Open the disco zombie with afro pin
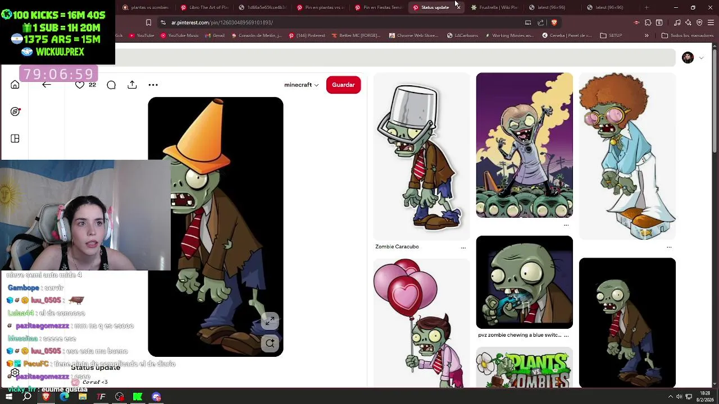 [x=627, y=156]
